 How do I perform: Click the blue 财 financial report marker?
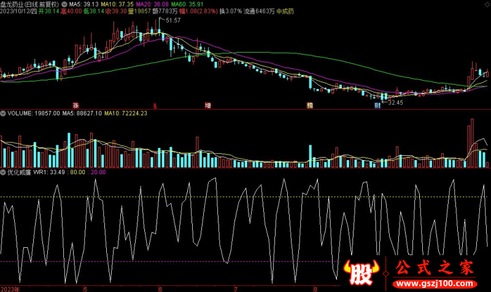pos(377,105)
